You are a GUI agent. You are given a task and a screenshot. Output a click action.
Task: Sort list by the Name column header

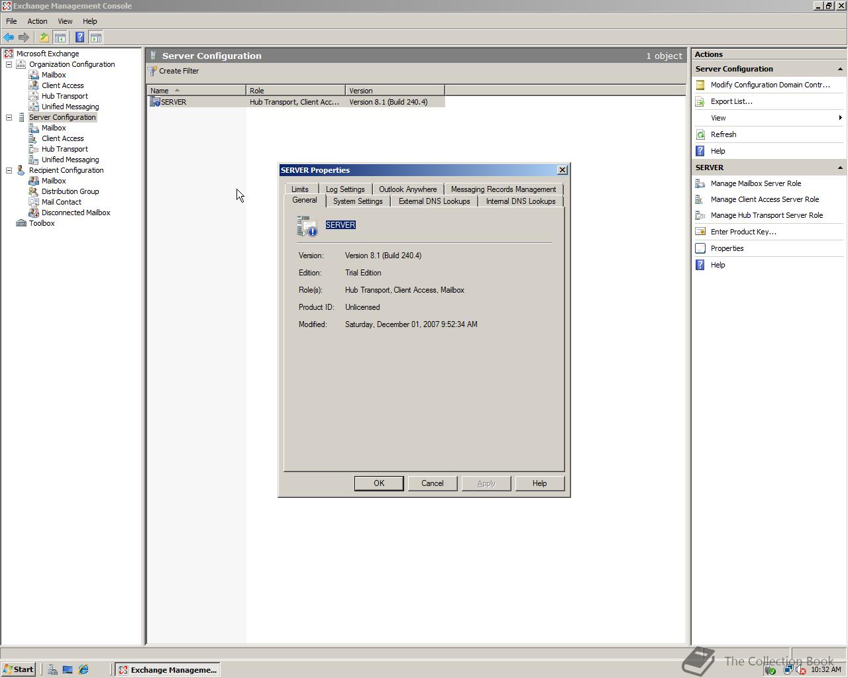pyautogui.click(x=196, y=91)
